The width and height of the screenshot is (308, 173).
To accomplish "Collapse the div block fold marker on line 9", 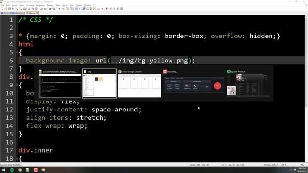I will pyautogui.click(x=17, y=85).
